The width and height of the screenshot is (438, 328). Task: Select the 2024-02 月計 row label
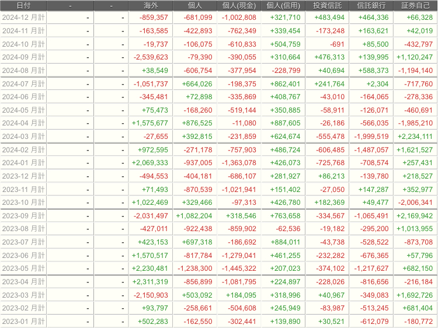coord(23,149)
